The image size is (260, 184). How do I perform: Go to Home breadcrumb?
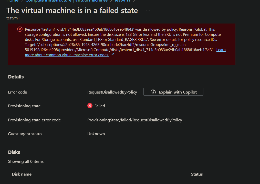pos(12,1)
